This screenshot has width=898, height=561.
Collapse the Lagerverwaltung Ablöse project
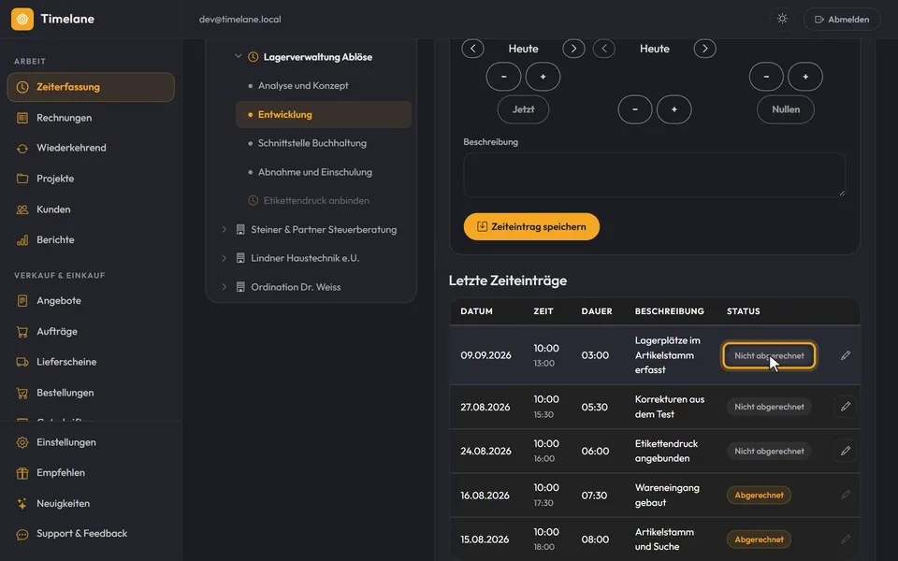point(239,56)
